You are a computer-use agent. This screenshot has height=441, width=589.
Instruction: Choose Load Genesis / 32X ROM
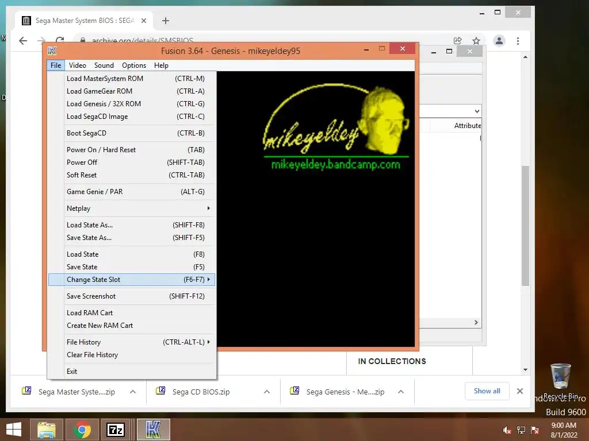coord(132,104)
